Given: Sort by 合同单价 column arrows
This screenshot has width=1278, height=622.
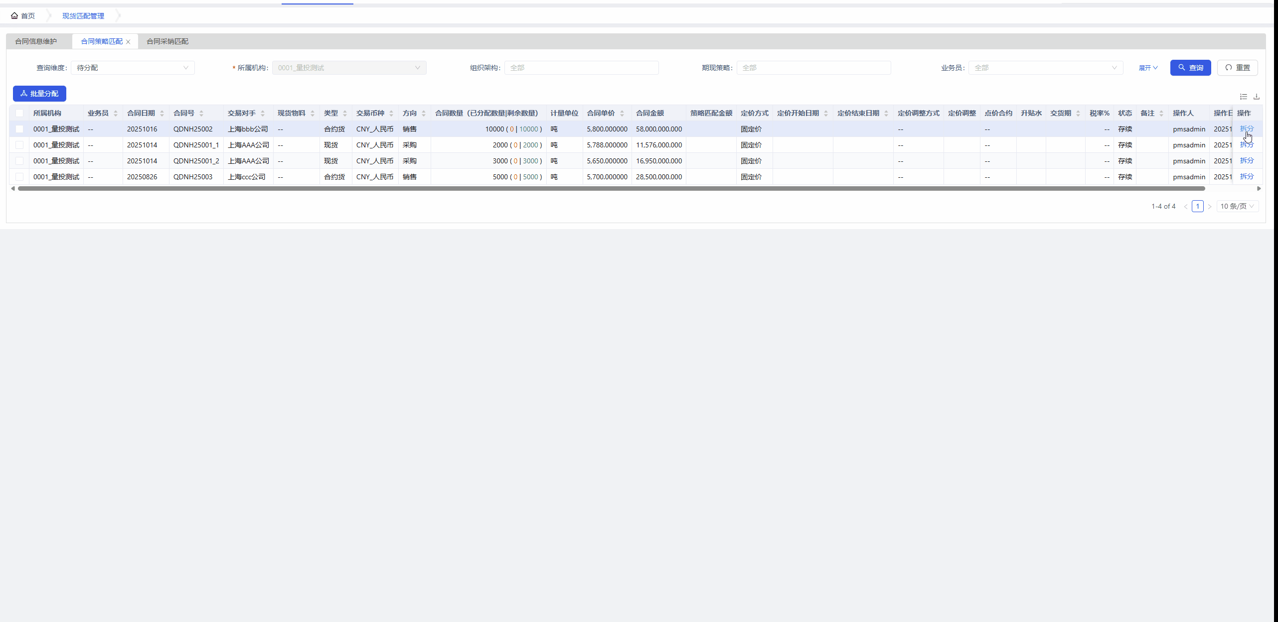Looking at the screenshot, I should coord(622,114).
